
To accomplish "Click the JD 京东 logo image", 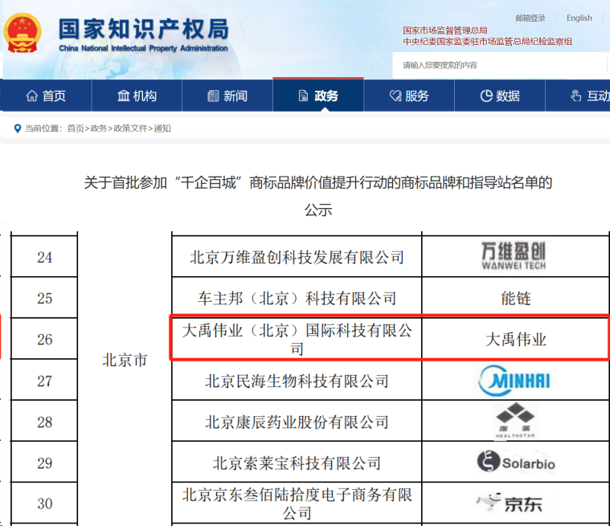I will point(510,503).
